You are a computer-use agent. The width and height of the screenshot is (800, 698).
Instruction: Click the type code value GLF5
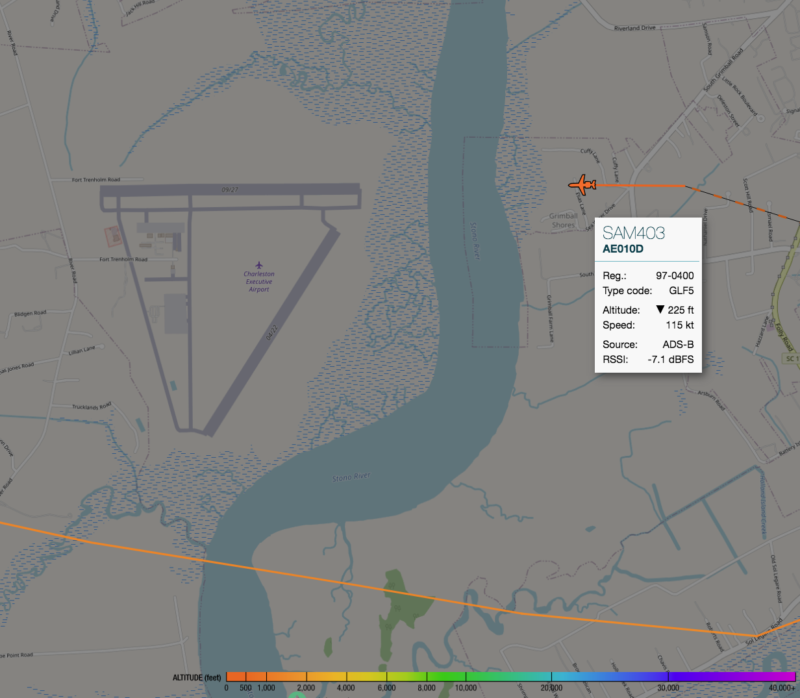tap(681, 291)
